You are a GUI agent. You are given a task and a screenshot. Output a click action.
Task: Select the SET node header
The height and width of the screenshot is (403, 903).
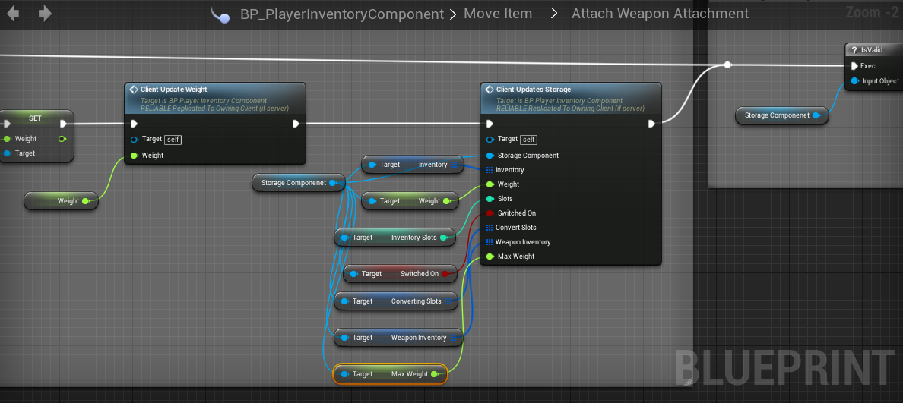click(x=35, y=118)
